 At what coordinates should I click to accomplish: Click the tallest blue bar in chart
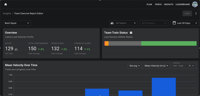click(x=164, y=87)
